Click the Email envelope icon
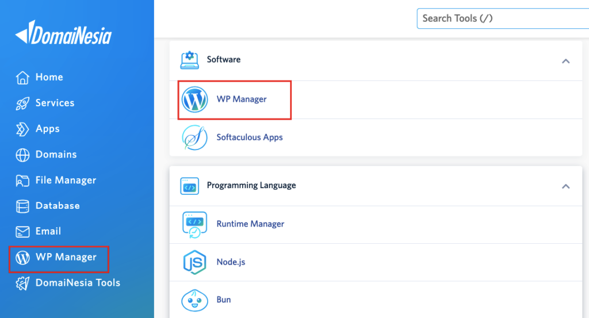Image resolution: width=589 pixels, height=318 pixels. pos(22,232)
